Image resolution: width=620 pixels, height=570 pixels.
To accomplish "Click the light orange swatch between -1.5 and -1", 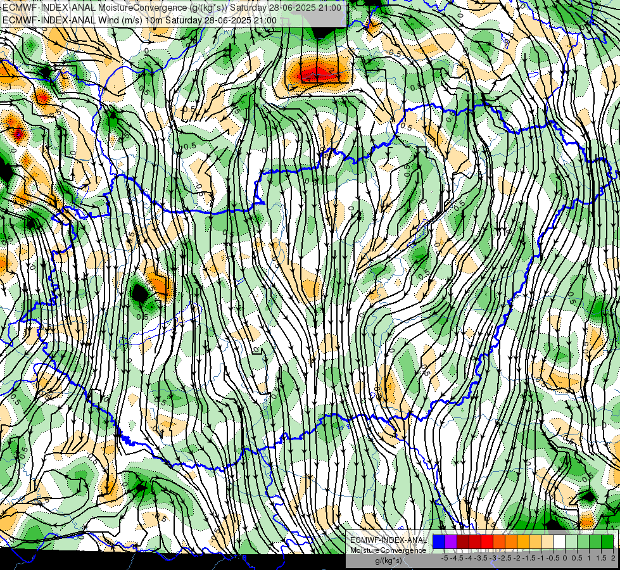I will point(535,541).
